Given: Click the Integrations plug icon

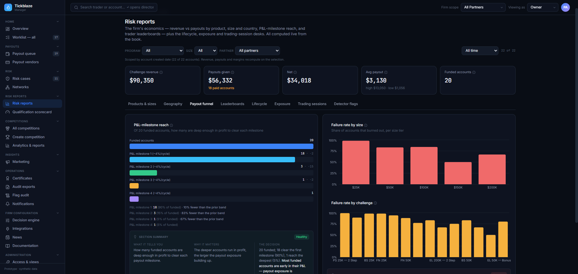Looking at the screenshot, I should point(8,229).
